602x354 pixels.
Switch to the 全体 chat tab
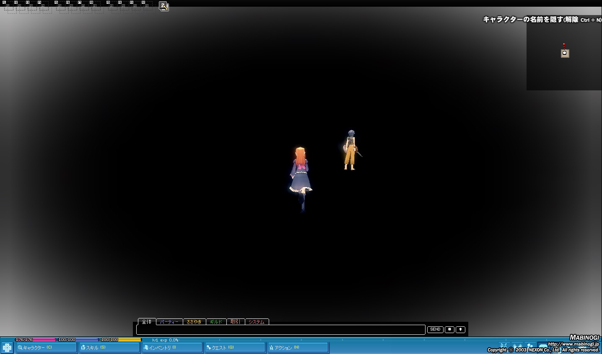coord(147,321)
